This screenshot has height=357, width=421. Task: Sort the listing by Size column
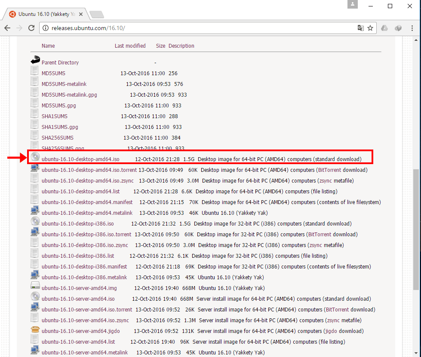pos(160,46)
